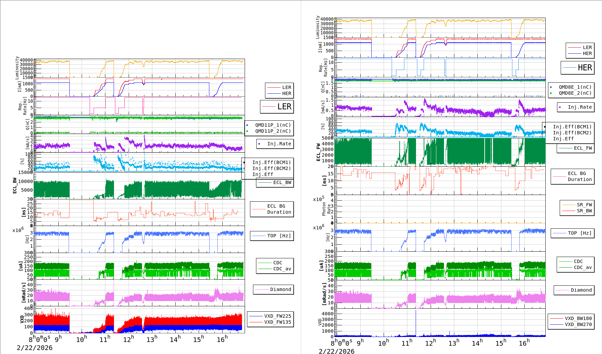Click the 12h tick label on left time axis
602x354 pixels.
pyautogui.click(x=128, y=339)
